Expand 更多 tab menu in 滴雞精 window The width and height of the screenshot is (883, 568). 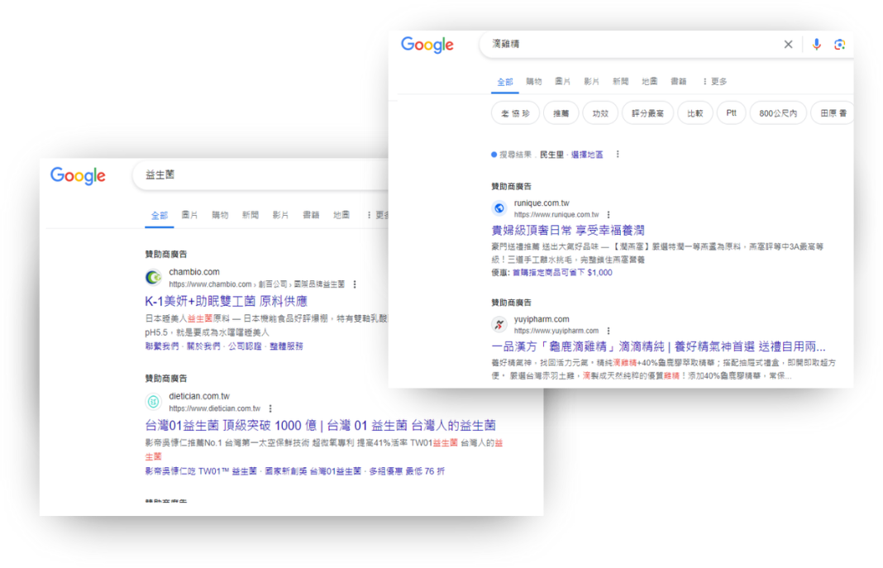714,82
